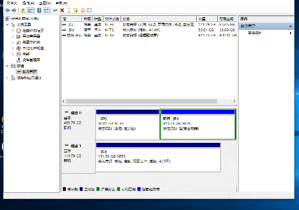
Task: Expand the 事件查看器 tree node
Action: [13, 36]
